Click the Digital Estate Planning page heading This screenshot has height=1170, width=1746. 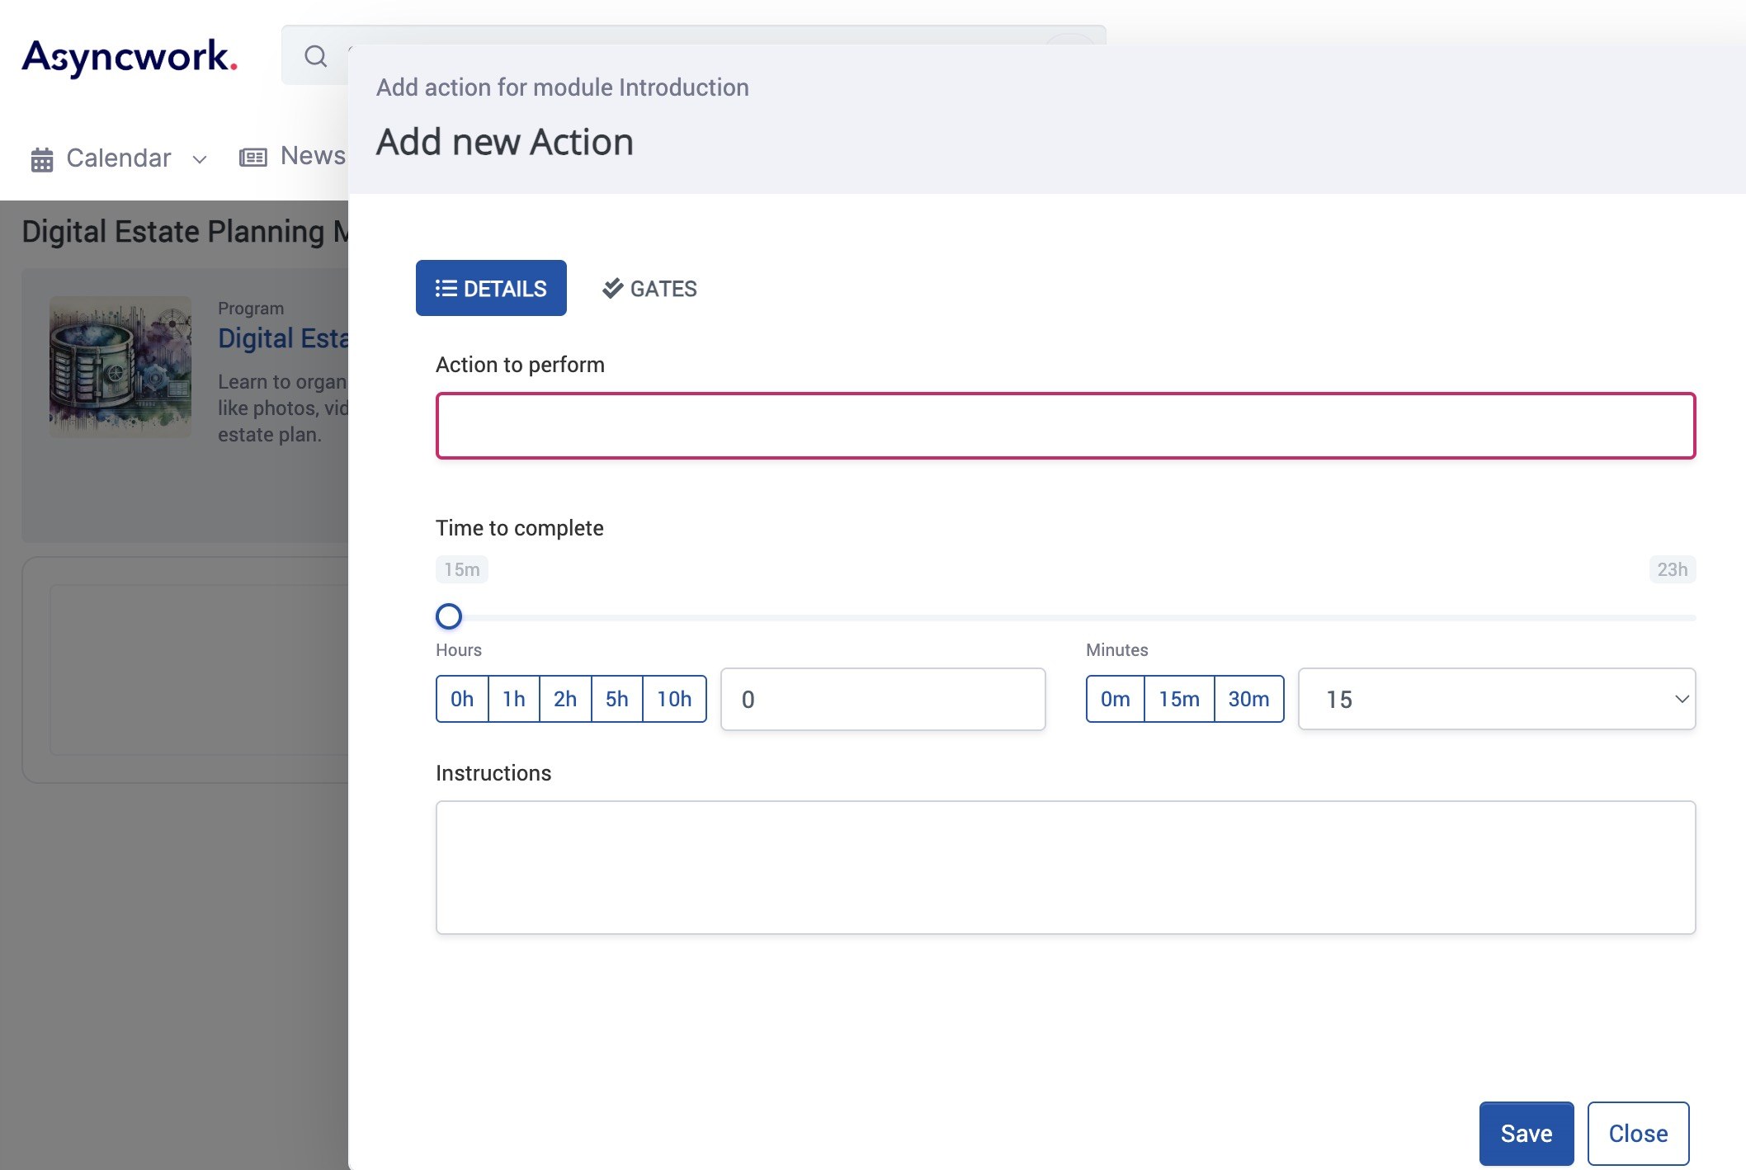coord(186,232)
